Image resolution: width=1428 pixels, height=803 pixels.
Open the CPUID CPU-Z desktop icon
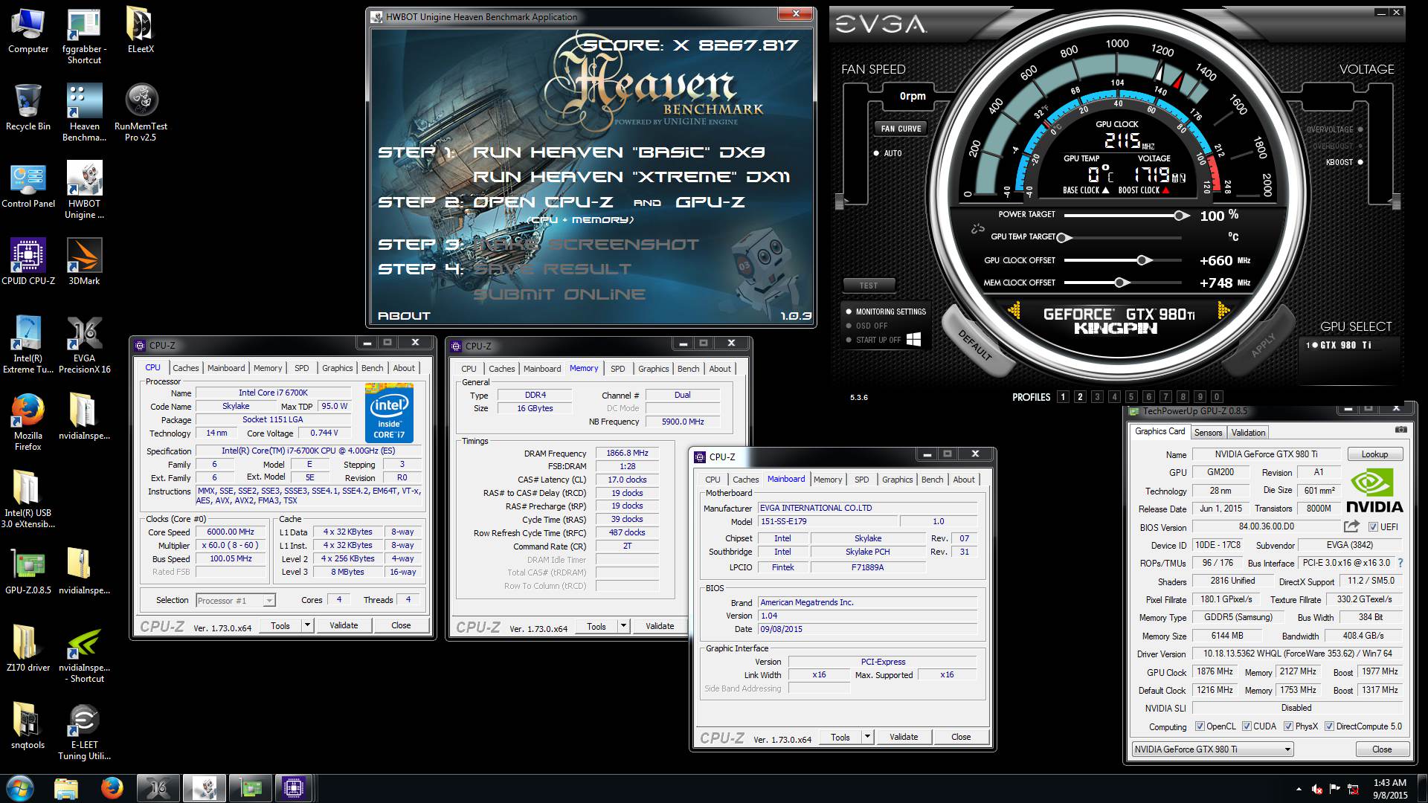(28, 262)
